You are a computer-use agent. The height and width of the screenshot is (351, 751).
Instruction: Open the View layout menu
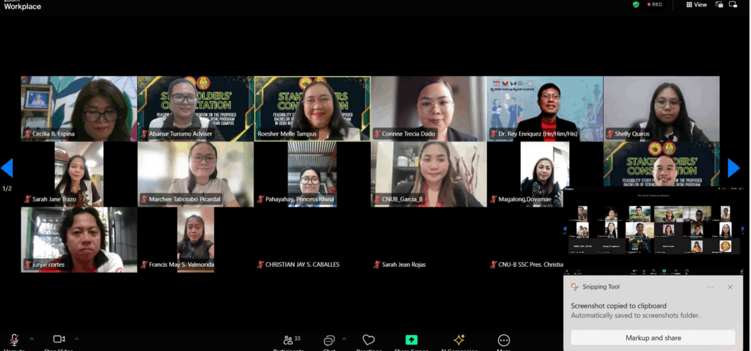coord(697,4)
